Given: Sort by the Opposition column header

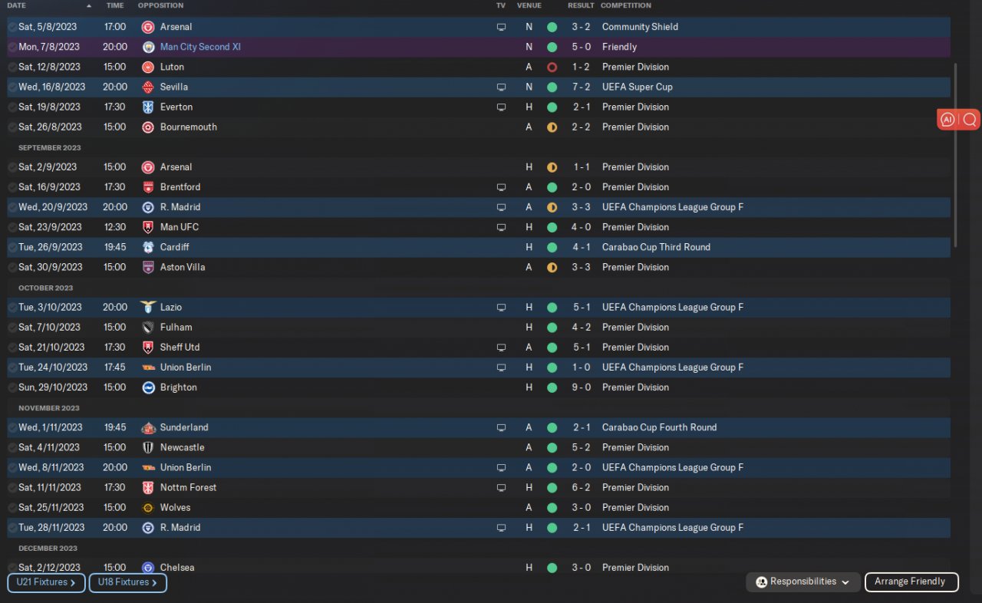Looking at the screenshot, I should click(160, 5).
